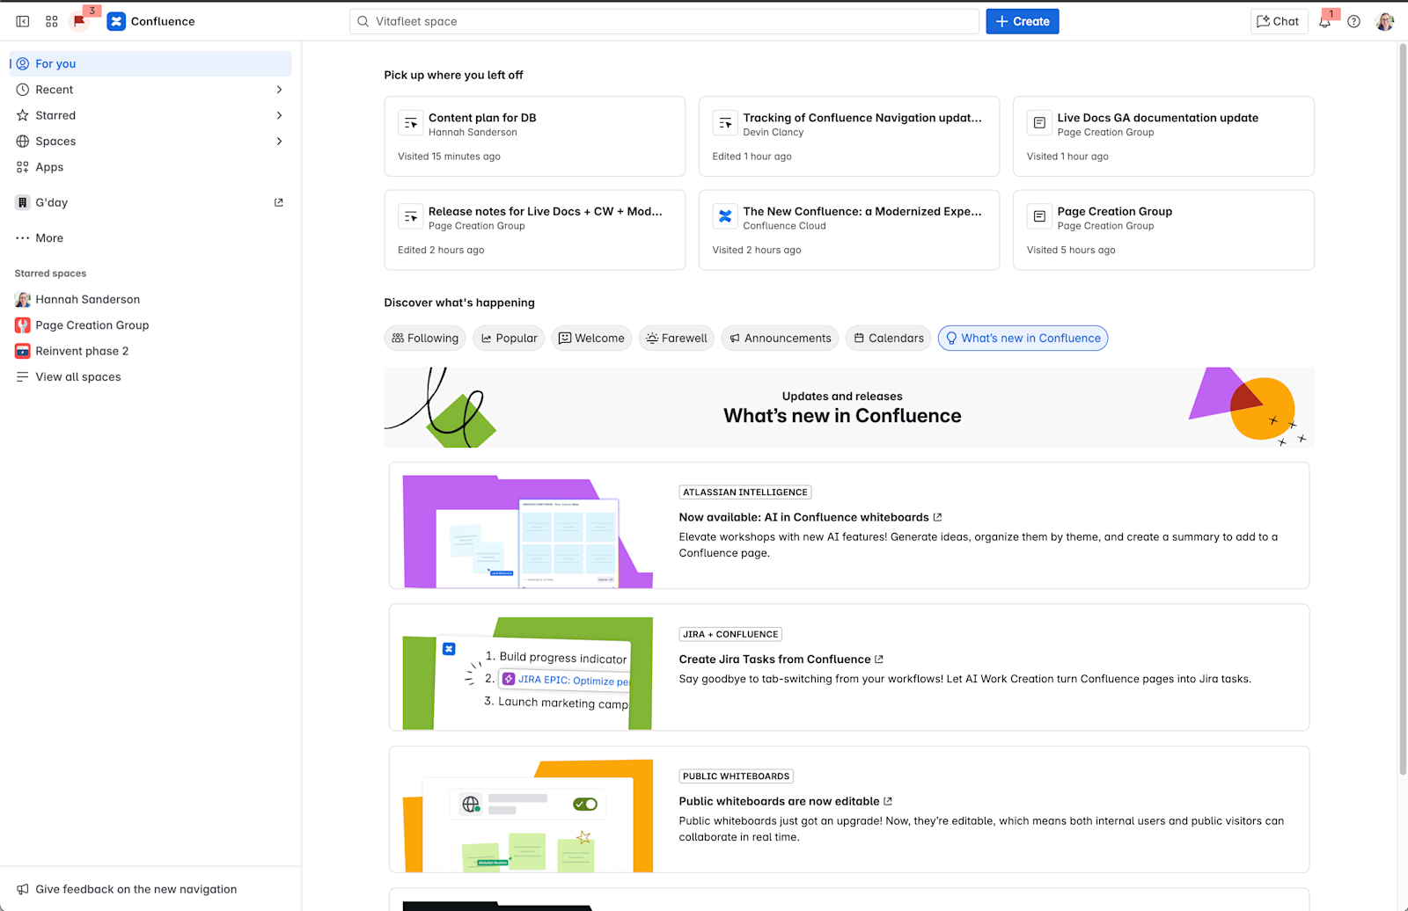Viewport: 1408px width, 911px height.
Task: Click the Starred spaces heading
Action: tap(50, 273)
